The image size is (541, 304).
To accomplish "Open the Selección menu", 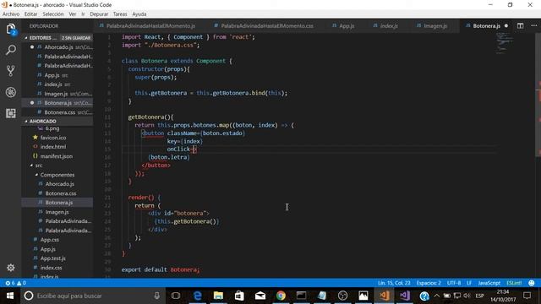I will coord(52,14).
